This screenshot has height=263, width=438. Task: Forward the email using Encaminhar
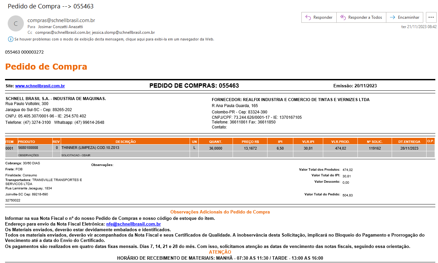[404, 17]
